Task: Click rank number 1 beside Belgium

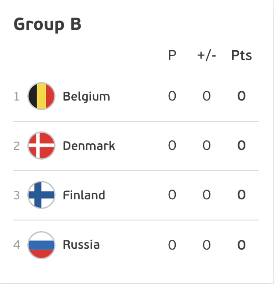Action: coord(17,97)
